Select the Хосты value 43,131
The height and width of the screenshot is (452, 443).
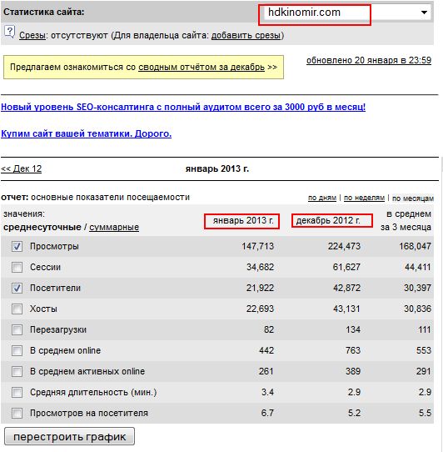(346, 309)
